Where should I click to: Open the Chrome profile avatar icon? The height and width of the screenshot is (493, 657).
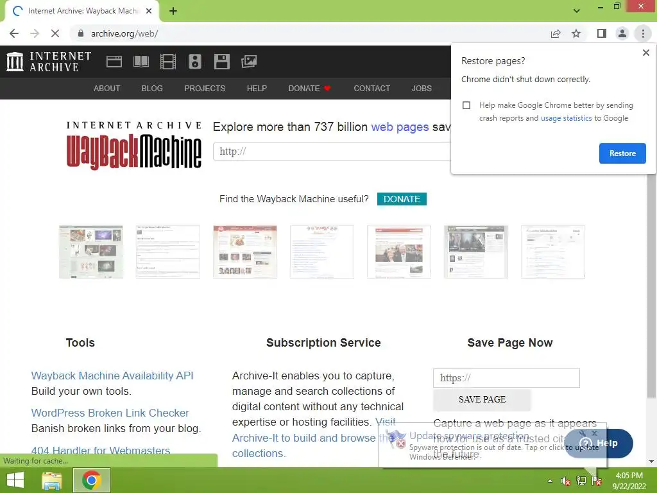(x=622, y=33)
